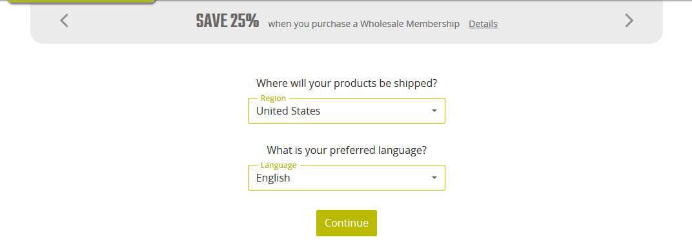The width and height of the screenshot is (692, 244).
Task: Click the Wholesale Membership promo text
Action: (363, 24)
